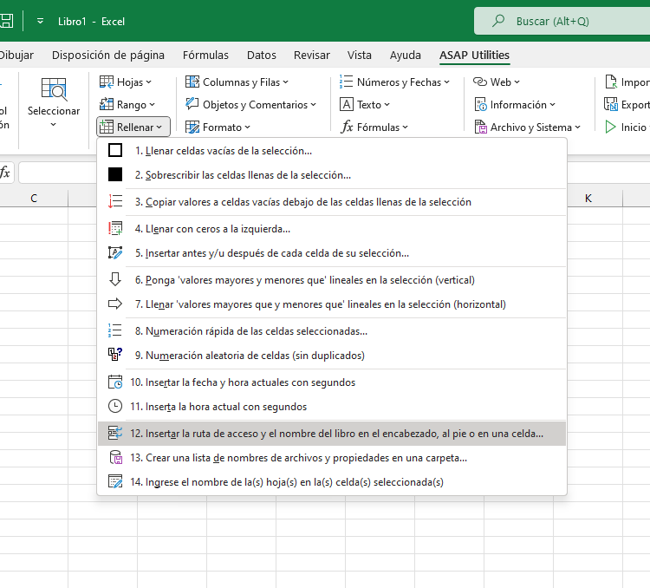
Task: Select Insertar la fecha y hora actuales
Action: click(332, 382)
